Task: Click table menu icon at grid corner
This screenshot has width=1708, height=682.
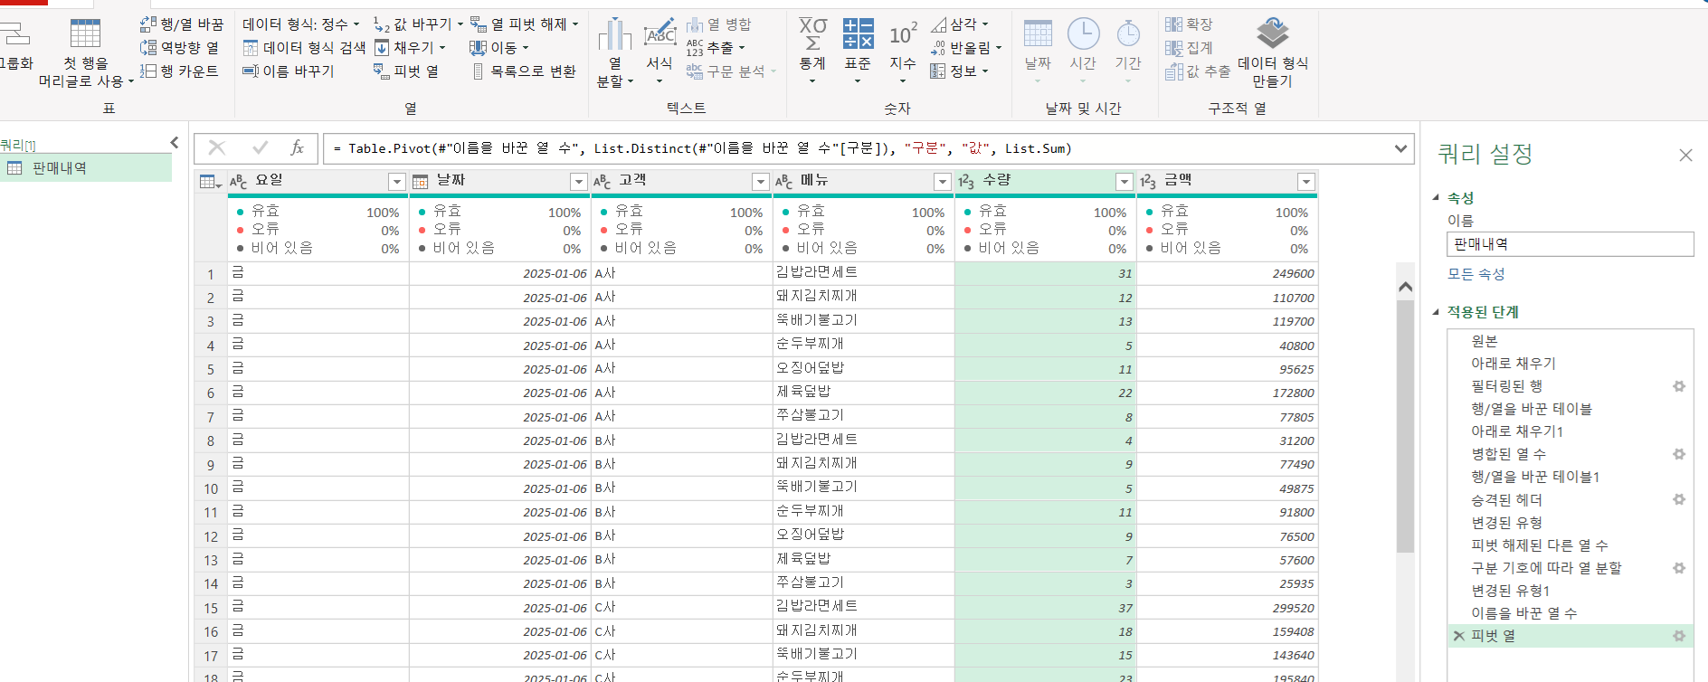Action: coord(210,182)
